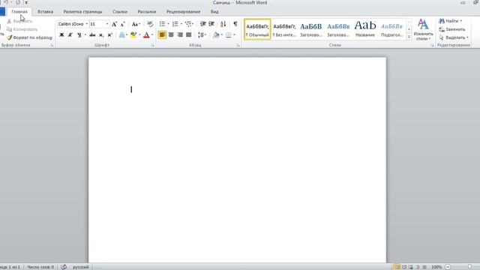Open the highlight color dropdown arrow
This screenshot has width=480, height=270.
point(139,35)
